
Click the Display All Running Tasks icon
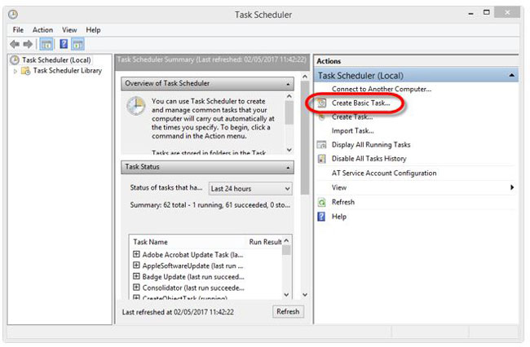(322, 145)
